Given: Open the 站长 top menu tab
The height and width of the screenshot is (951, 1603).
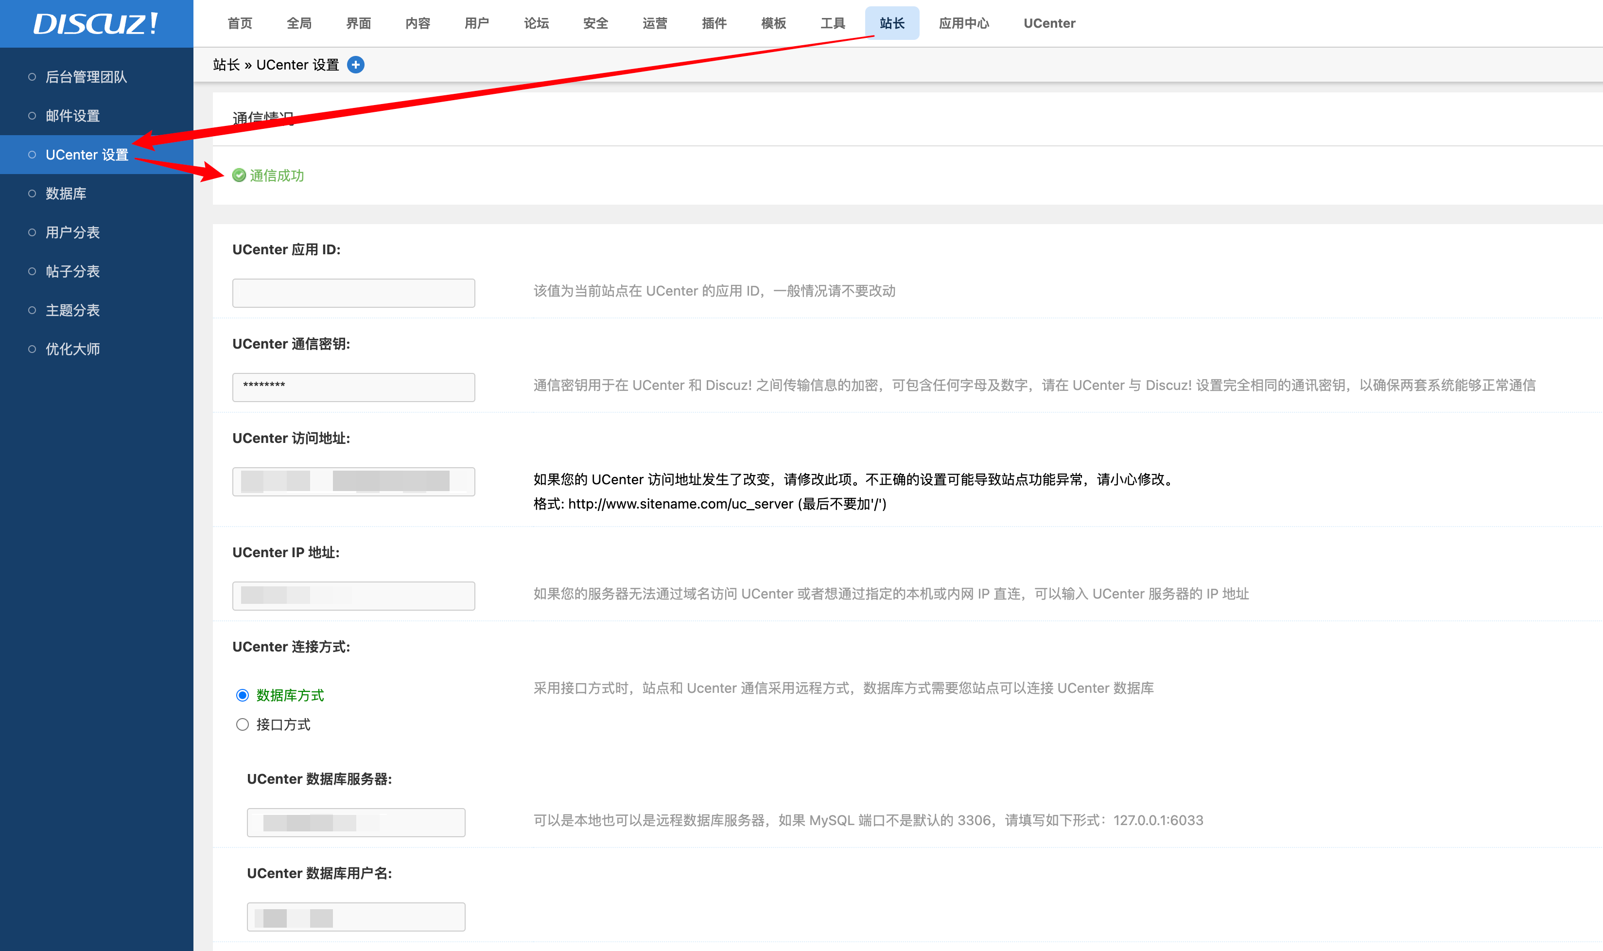Looking at the screenshot, I should pyautogui.click(x=891, y=23).
